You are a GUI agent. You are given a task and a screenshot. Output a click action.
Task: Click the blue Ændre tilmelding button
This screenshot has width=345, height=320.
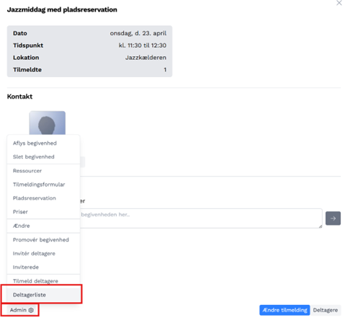tap(284, 310)
